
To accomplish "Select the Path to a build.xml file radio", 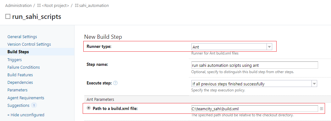I will [88, 108].
